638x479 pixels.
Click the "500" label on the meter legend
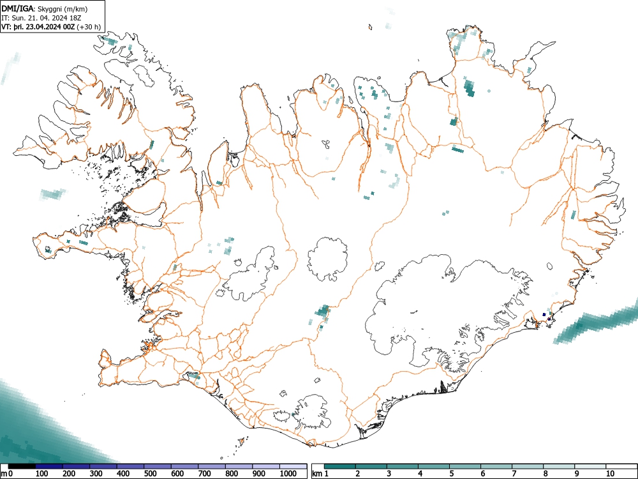151,474
